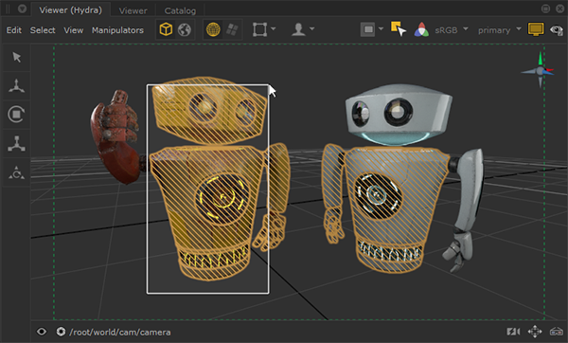This screenshot has height=343, width=568.
Task: Click the panel float button at top right
Action: 546,9
